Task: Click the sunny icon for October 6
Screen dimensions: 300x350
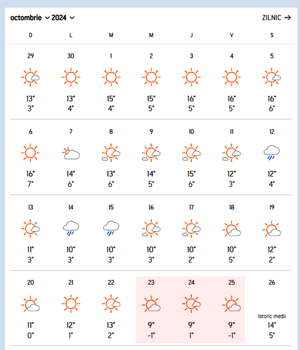Action: tap(30, 153)
